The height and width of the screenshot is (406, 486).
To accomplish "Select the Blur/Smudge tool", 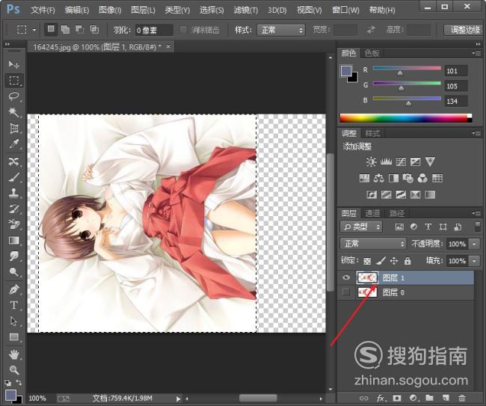I will tap(13, 256).
